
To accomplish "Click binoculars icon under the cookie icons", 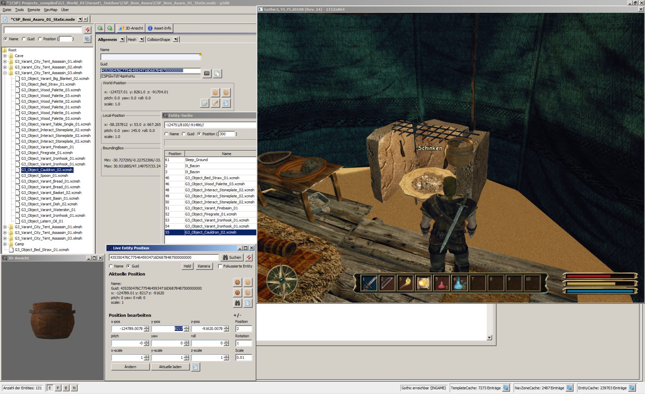I will coord(238,303).
